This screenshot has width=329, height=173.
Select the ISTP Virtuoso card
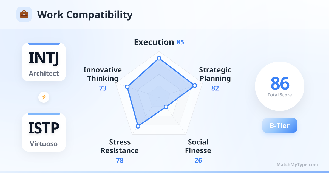(x=44, y=132)
